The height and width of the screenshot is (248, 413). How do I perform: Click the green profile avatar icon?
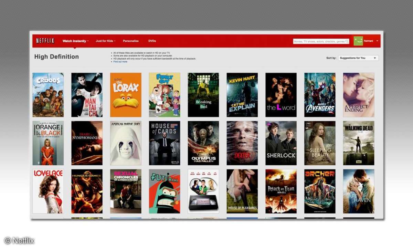coord(358,41)
